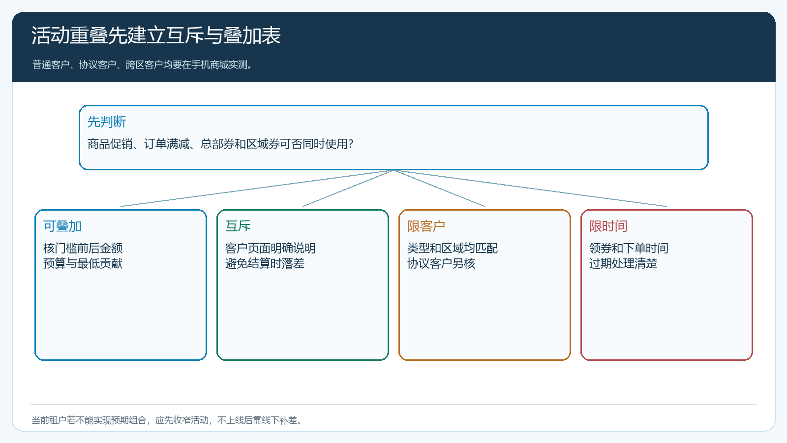Select text 预算与最低贡献

(83, 263)
